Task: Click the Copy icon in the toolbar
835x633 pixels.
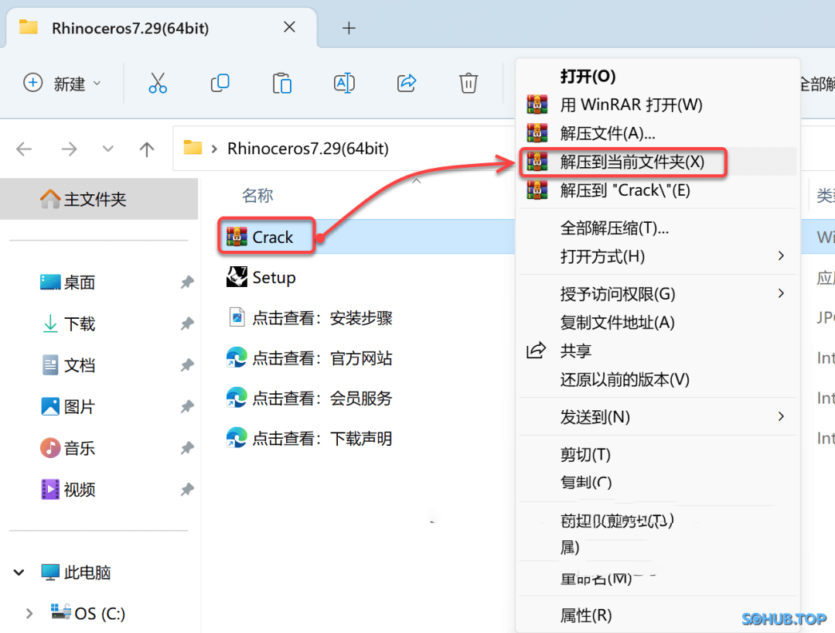Action: click(x=220, y=83)
